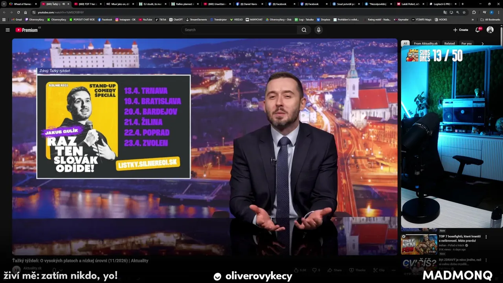Open the Extensions puzzle icon
Image resolution: width=503 pixels, height=283 pixels.
pos(474,12)
